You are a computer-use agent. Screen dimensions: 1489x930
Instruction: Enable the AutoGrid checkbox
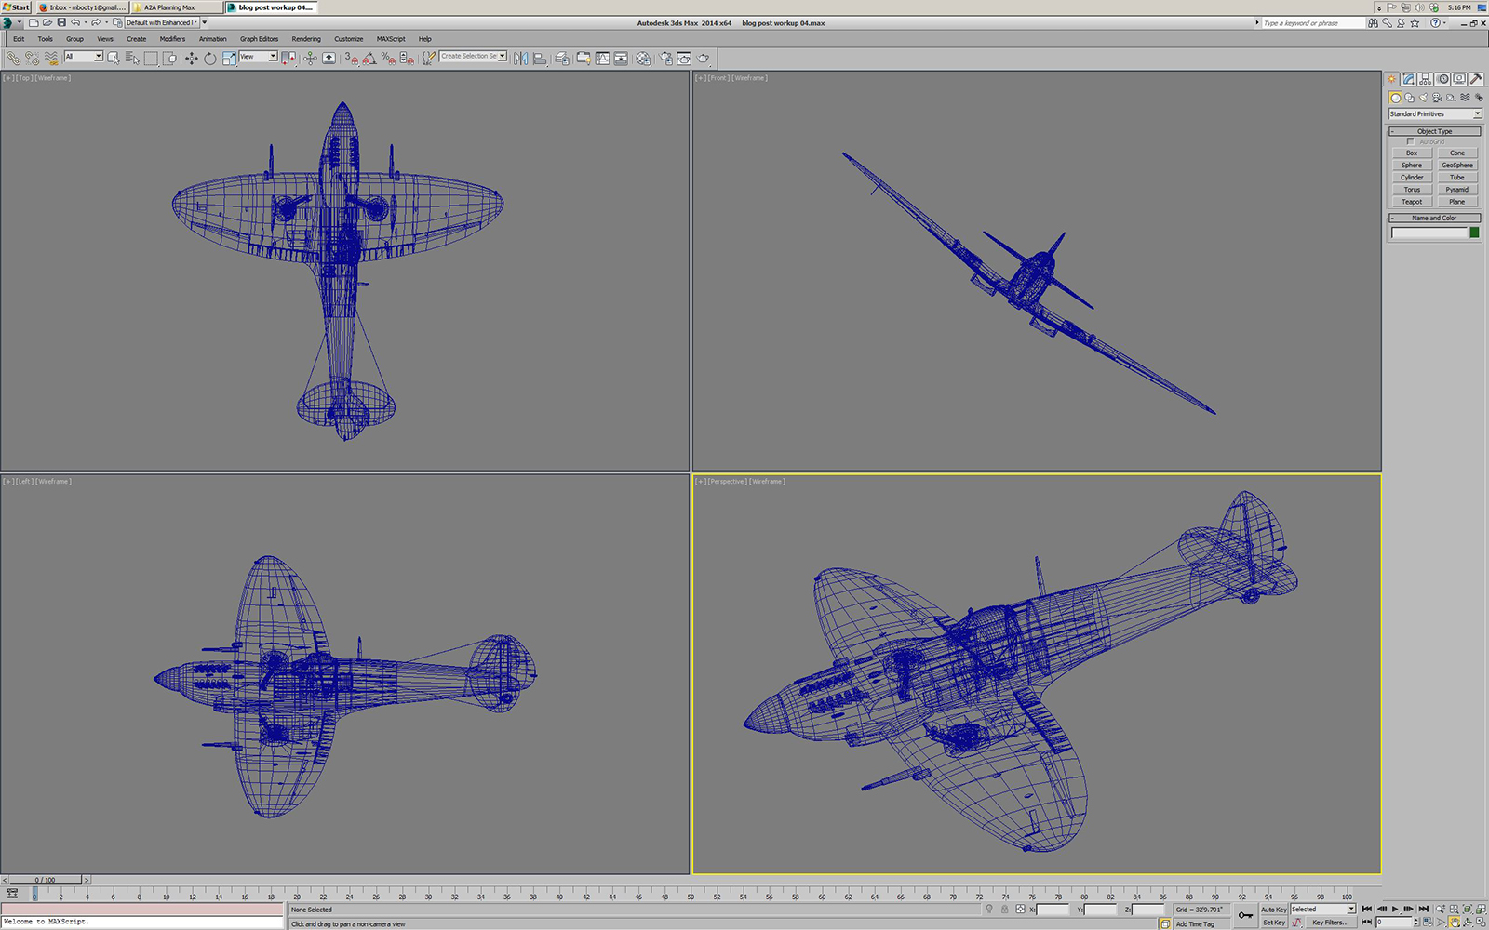coord(1410,141)
